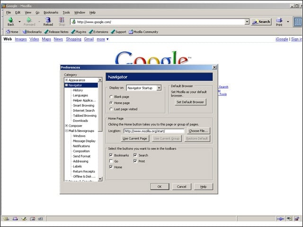
Task: Open the Support bookmark
Action: point(118,32)
